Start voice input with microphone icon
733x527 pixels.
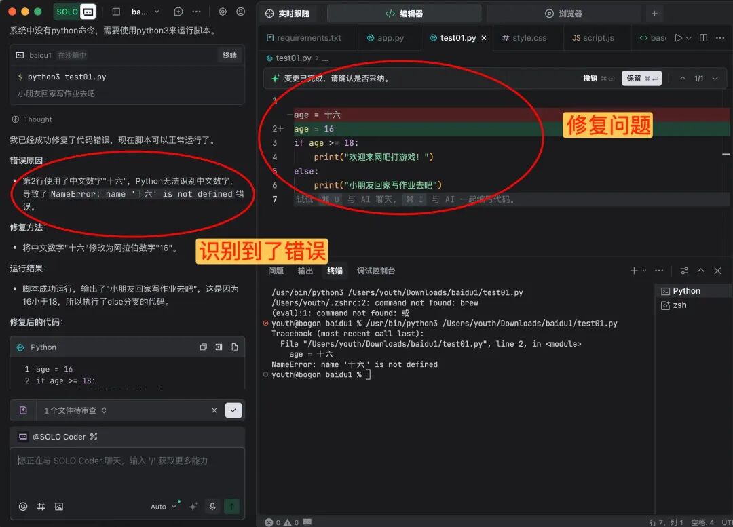(x=212, y=507)
